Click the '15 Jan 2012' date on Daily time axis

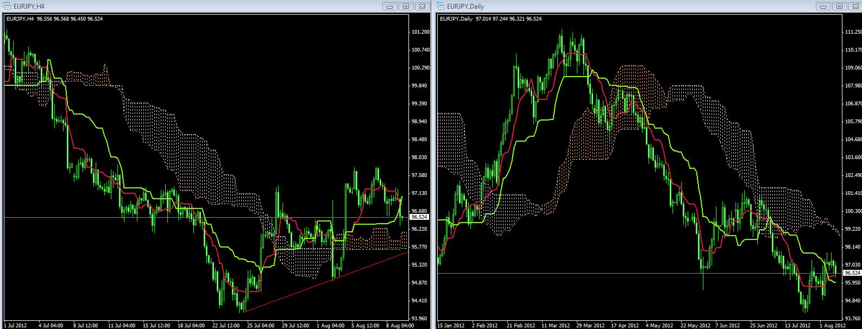[x=451, y=325]
